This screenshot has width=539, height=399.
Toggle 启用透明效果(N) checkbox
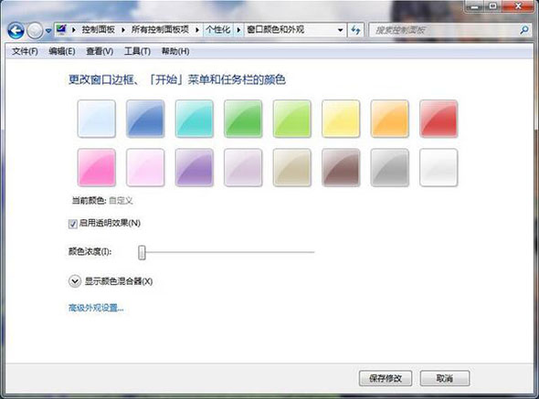(x=72, y=224)
